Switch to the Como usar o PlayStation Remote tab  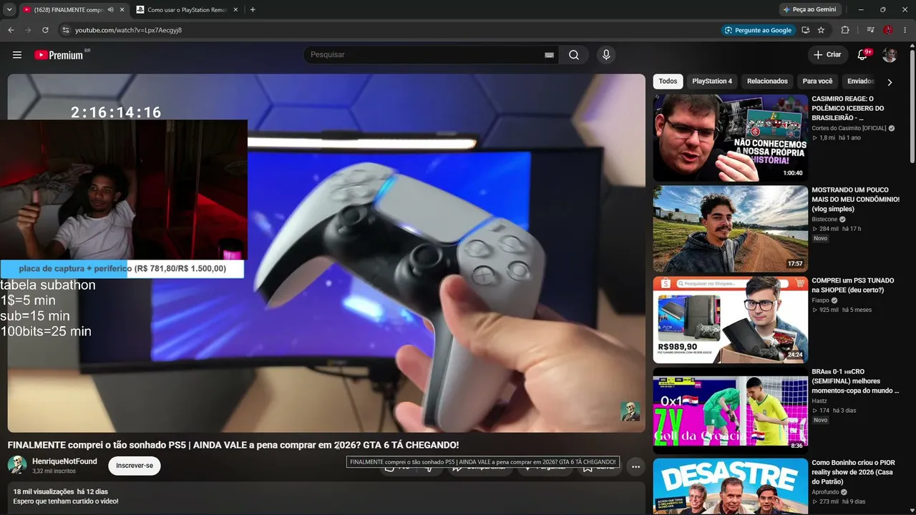point(187,10)
